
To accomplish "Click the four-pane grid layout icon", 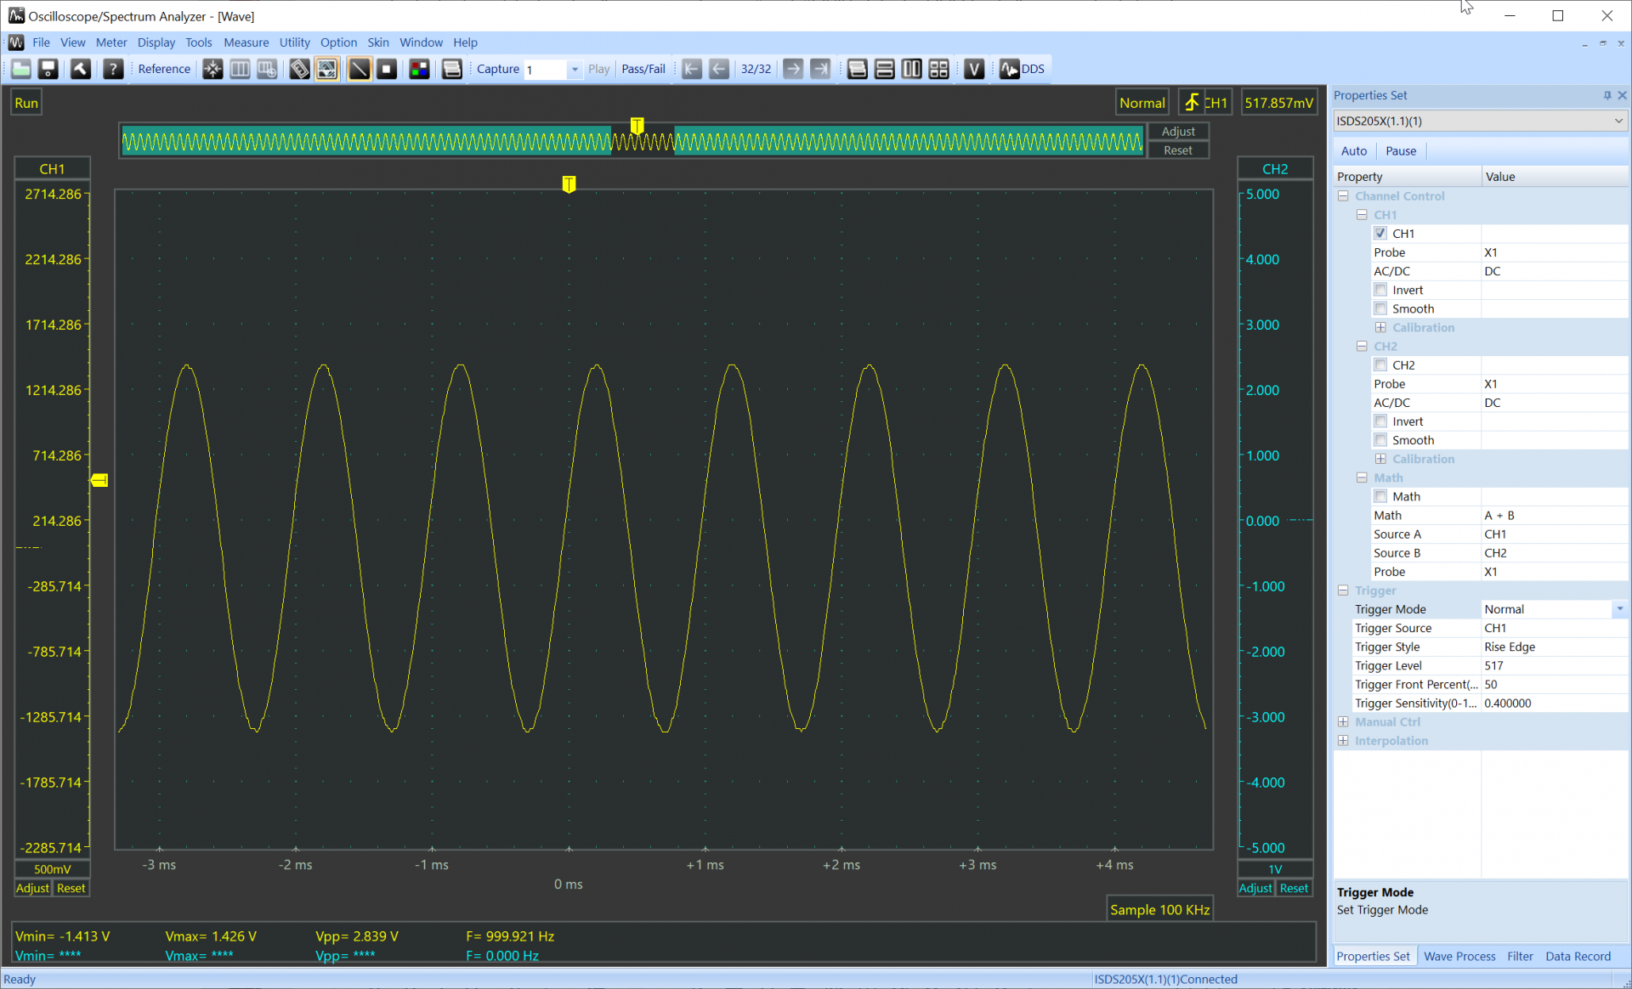I will point(939,69).
